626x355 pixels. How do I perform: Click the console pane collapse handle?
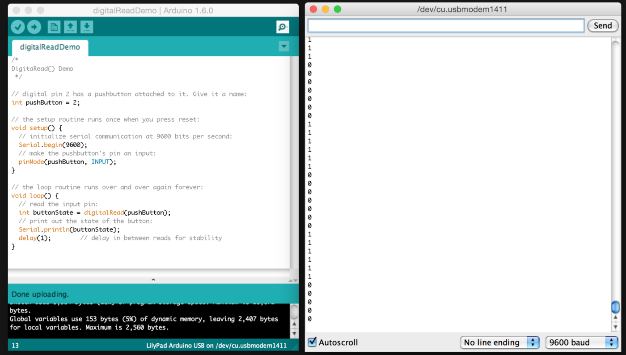pyautogui.click(x=153, y=280)
